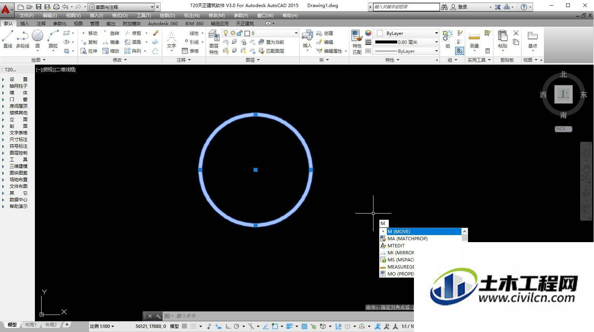Image resolution: width=594 pixels, height=332 pixels.
Task: Open the 文件(F) menu
Action: 26,15
